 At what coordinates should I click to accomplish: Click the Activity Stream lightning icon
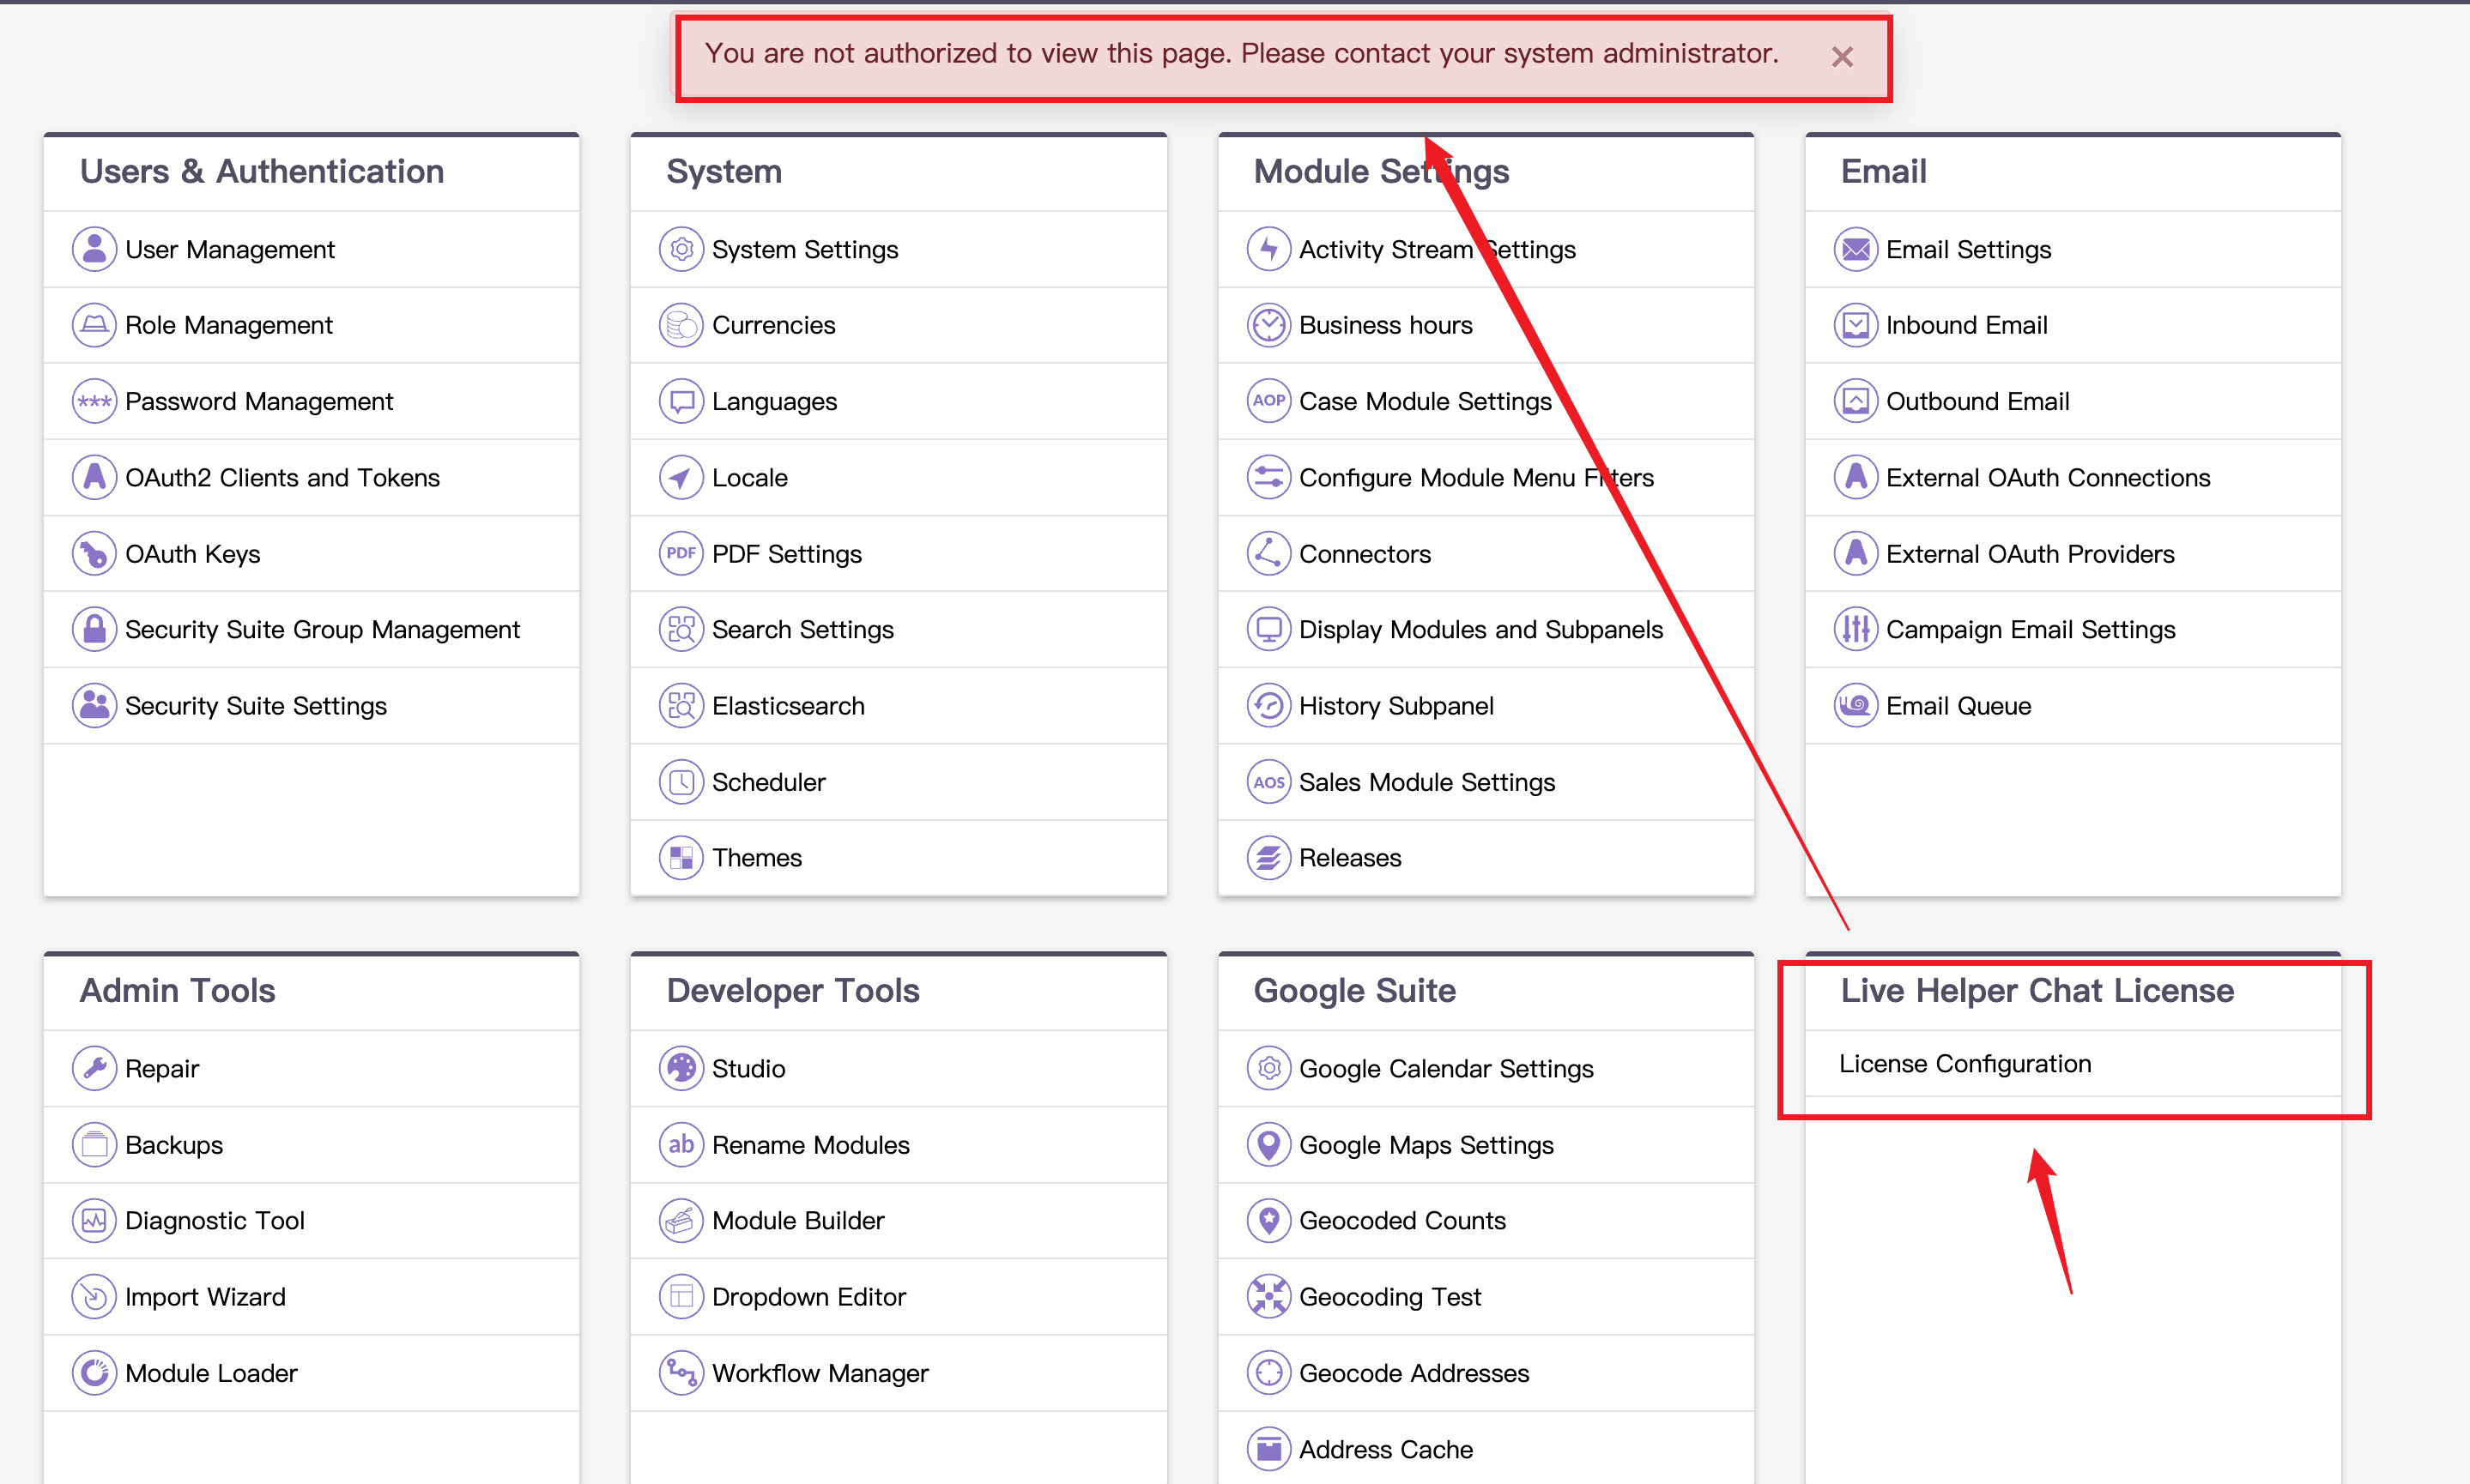click(1268, 249)
